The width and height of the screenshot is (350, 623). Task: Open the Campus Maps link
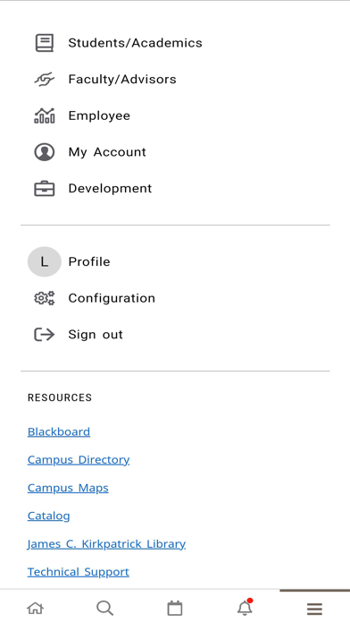tap(68, 488)
